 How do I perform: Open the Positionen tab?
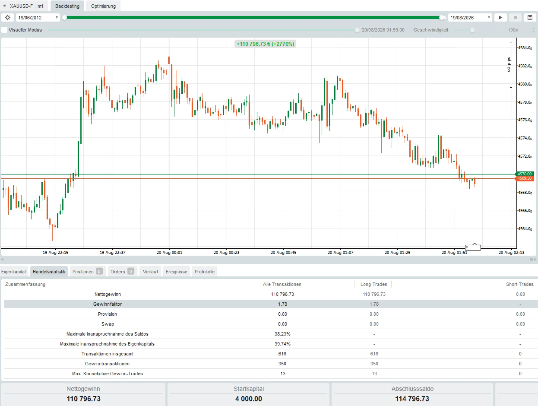click(87, 271)
